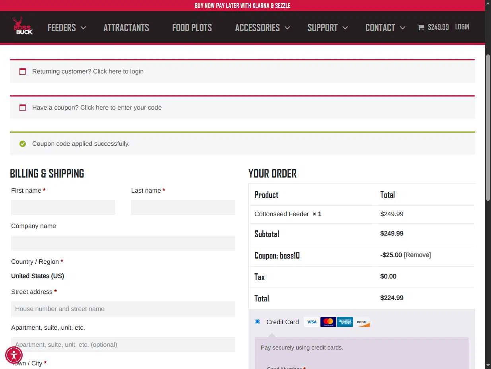Click 'Pay securely using credit cards.' text
Image resolution: width=491 pixels, height=369 pixels.
302,348
